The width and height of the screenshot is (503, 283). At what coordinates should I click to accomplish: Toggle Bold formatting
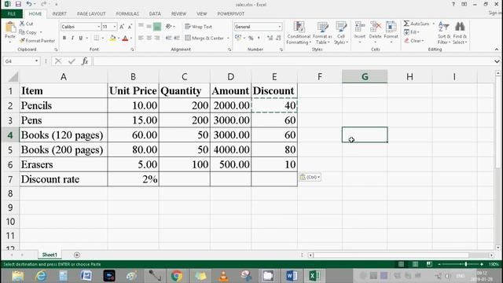[x=64, y=38]
